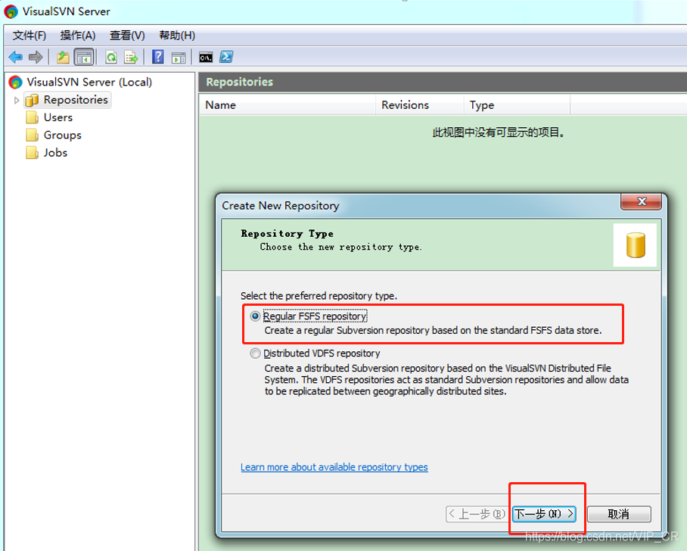The height and width of the screenshot is (551, 687).
Task: Open the 帮助(H) menu
Action: tap(177, 36)
